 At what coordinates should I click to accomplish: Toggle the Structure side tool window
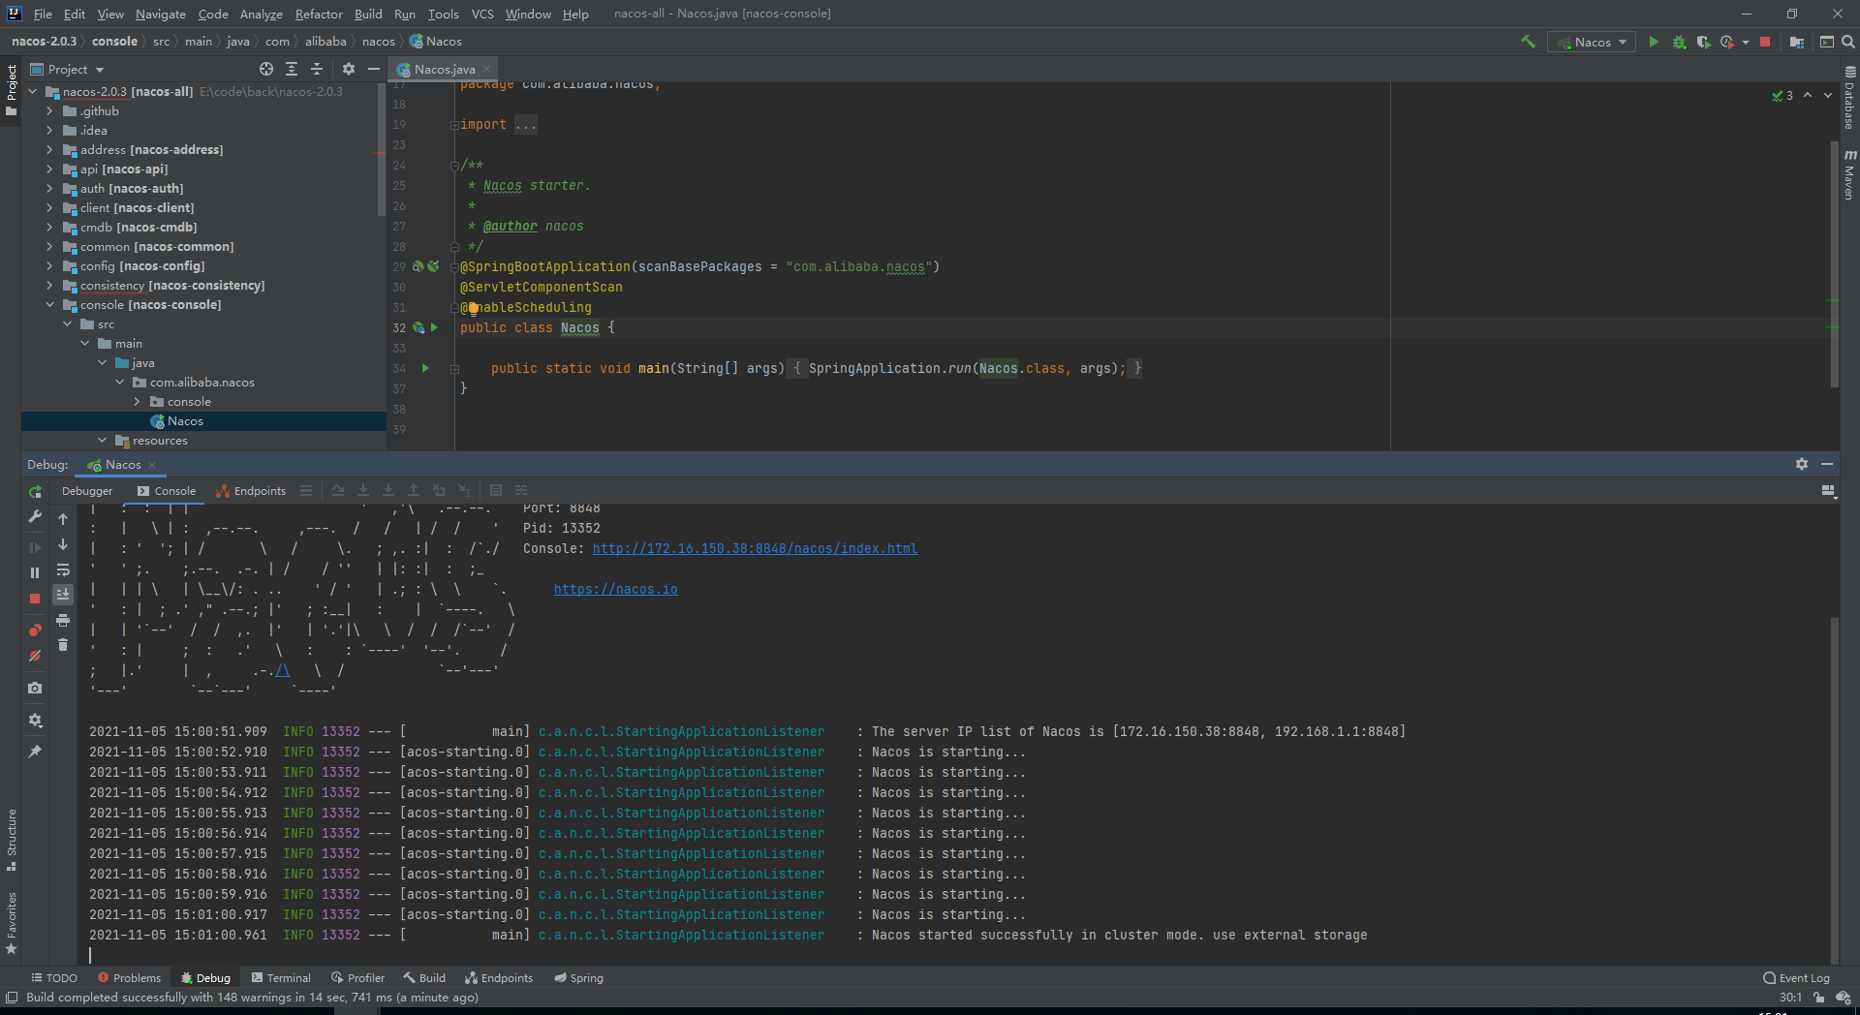coord(11,840)
